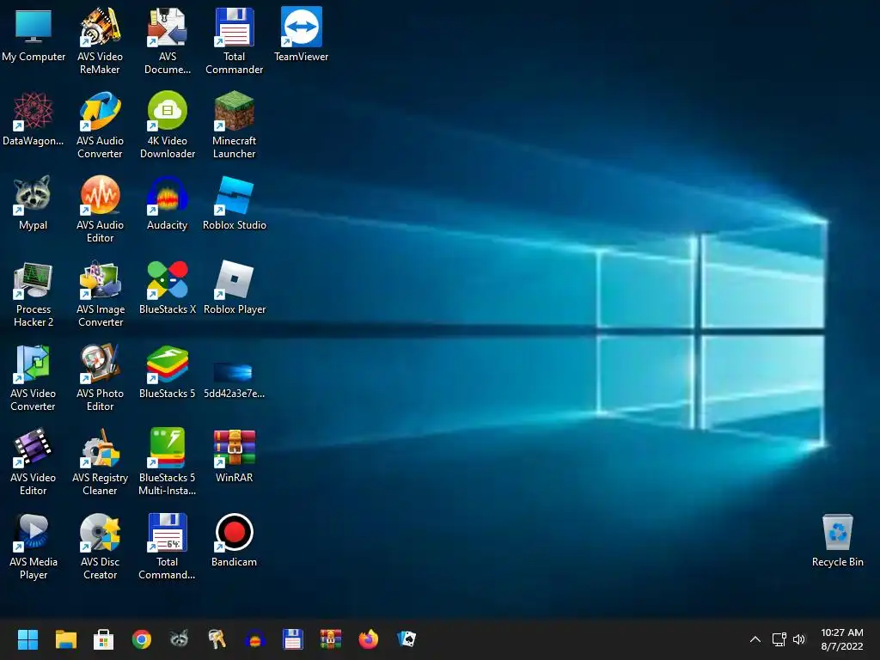Viewport: 880px width, 660px height.
Task: Open the volume control in tray
Action: [x=799, y=639]
